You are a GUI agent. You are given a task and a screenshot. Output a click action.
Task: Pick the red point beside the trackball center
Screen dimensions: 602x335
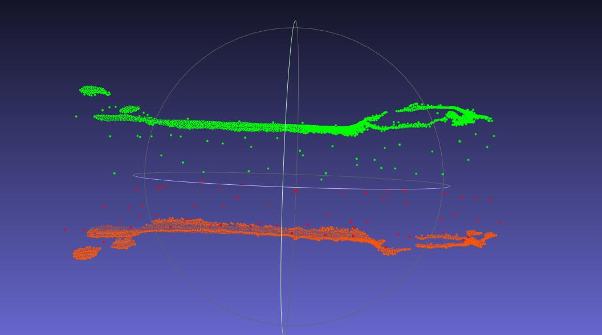[295, 191]
